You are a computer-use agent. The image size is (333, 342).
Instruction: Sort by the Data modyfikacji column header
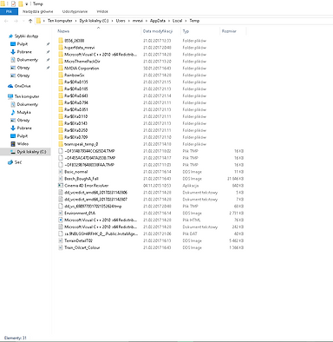158,31
